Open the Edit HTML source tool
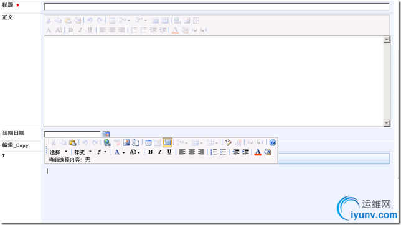 228,142
